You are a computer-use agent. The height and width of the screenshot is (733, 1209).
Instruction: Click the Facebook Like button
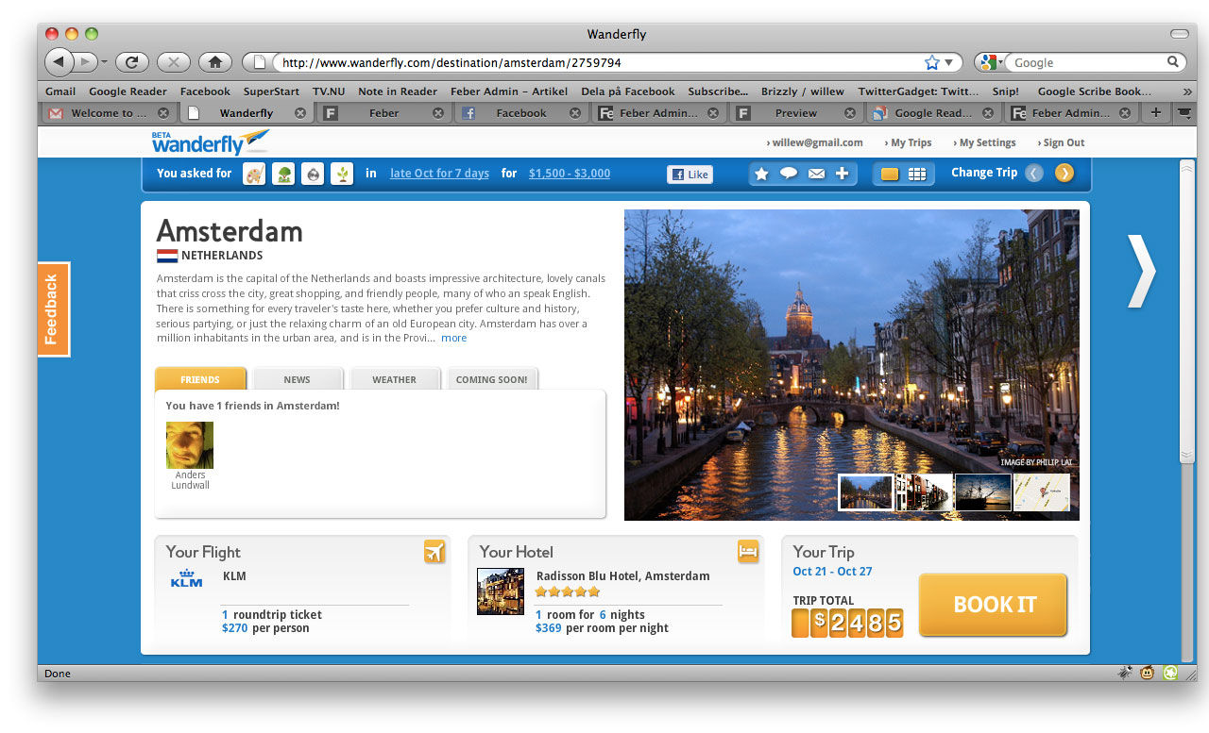click(690, 175)
